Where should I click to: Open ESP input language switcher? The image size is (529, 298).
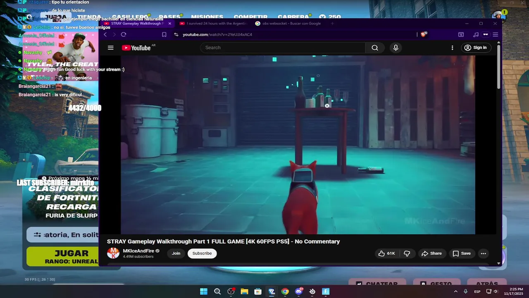[477, 291]
